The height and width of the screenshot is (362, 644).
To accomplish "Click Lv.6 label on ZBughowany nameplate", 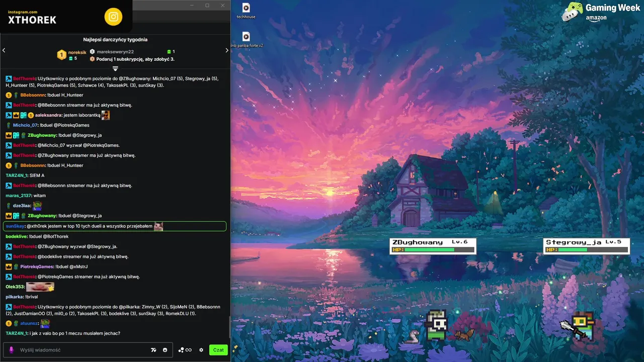I will (x=460, y=242).
